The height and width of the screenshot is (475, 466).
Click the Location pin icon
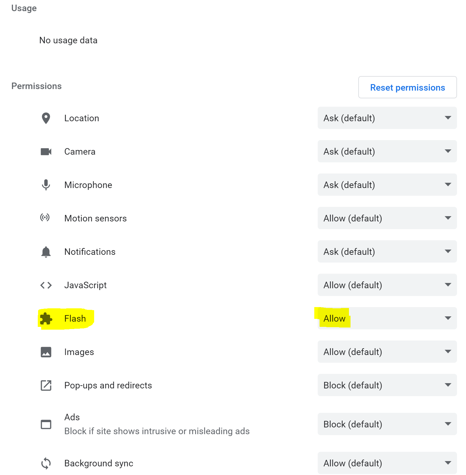point(46,118)
